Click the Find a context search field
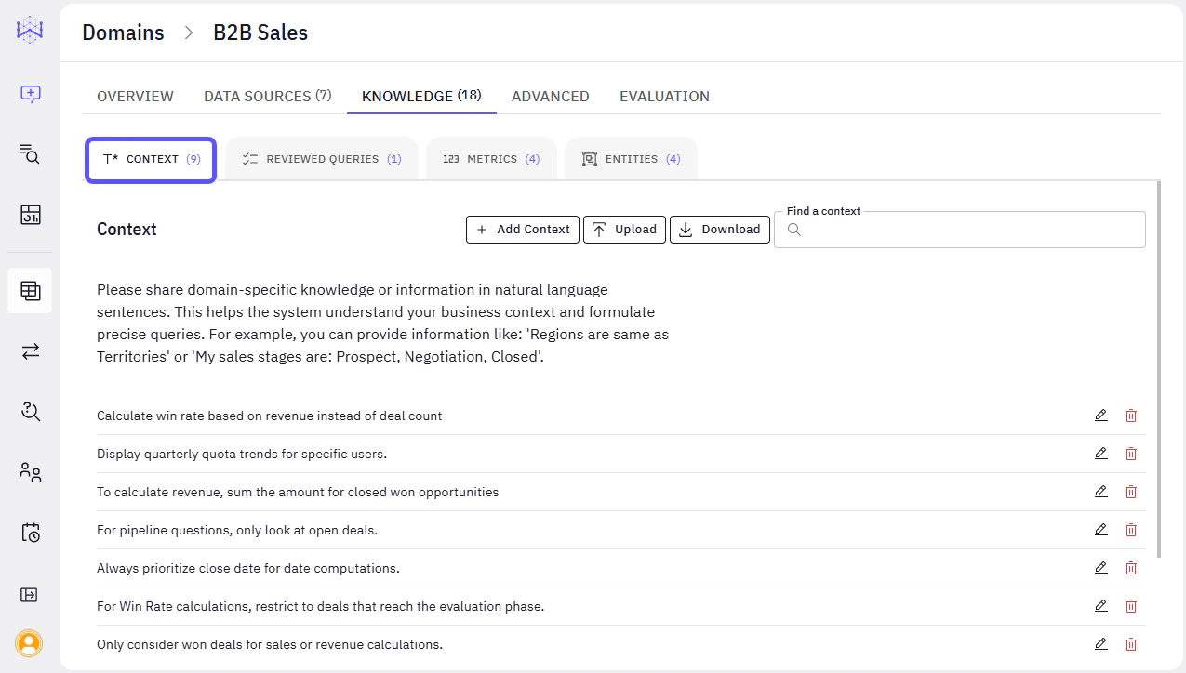 click(959, 229)
